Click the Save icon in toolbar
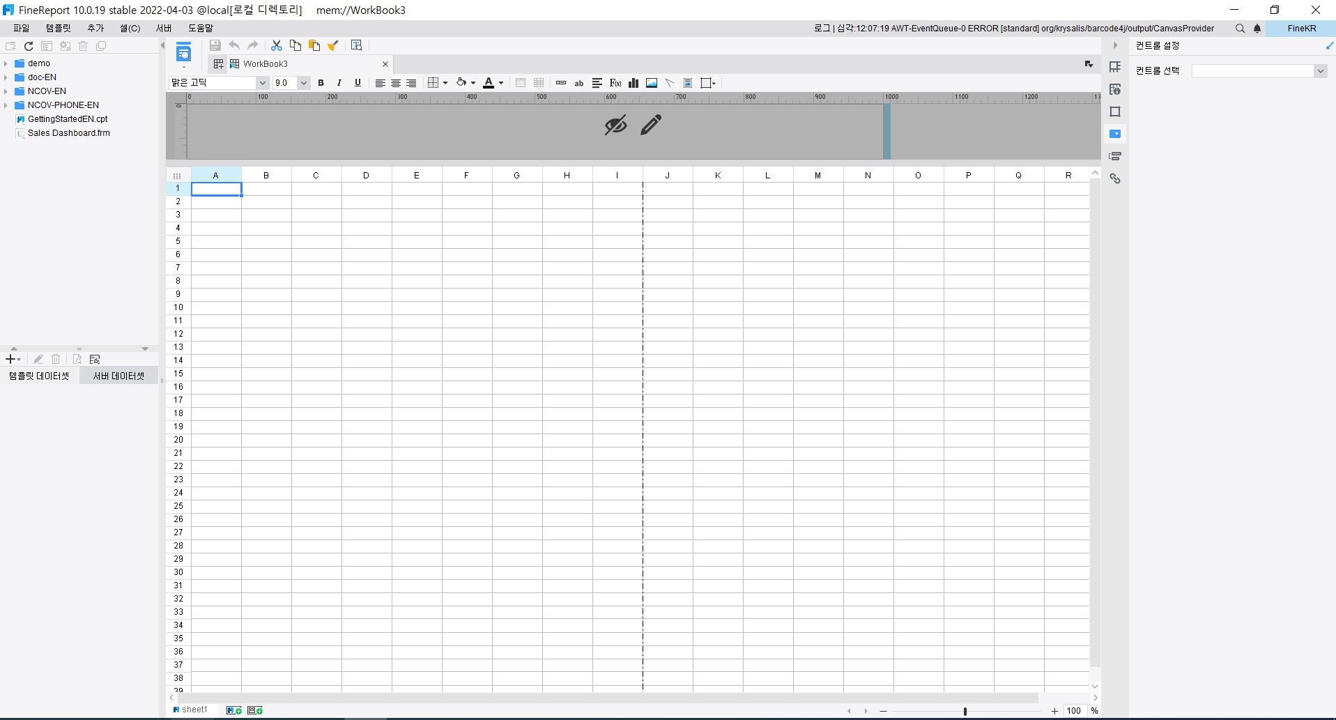The width and height of the screenshot is (1336, 720). pyautogui.click(x=215, y=45)
